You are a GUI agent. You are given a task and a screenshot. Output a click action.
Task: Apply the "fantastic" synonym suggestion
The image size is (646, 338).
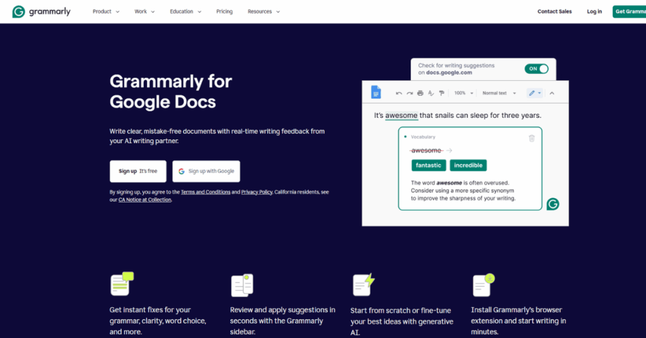(428, 165)
